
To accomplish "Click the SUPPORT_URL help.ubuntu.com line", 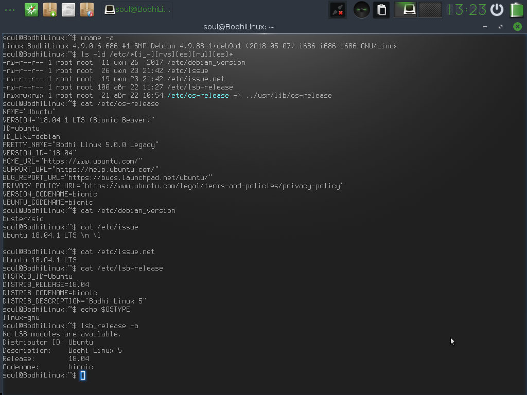I will (x=81, y=170).
